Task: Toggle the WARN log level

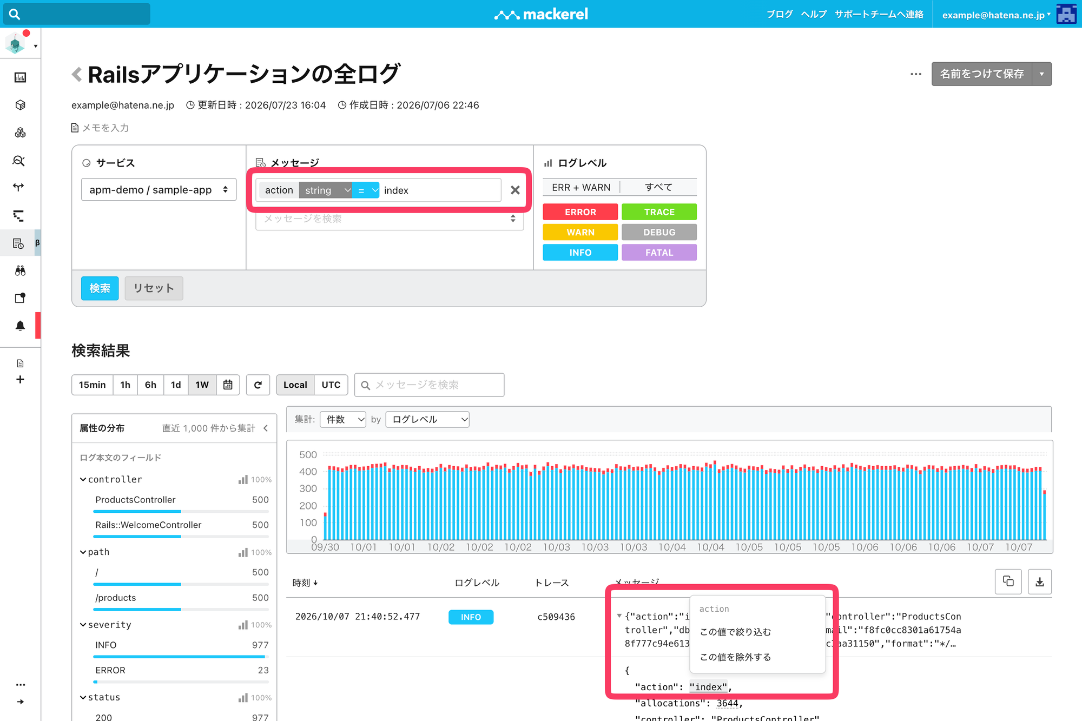Action: pos(580,232)
